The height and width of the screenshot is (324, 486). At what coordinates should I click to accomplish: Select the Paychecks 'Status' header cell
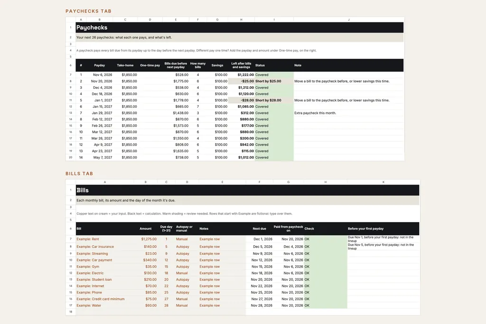[x=274, y=65]
